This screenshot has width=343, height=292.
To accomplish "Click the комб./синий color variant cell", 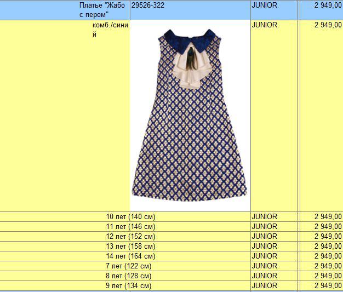I will [x=110, y=30].
